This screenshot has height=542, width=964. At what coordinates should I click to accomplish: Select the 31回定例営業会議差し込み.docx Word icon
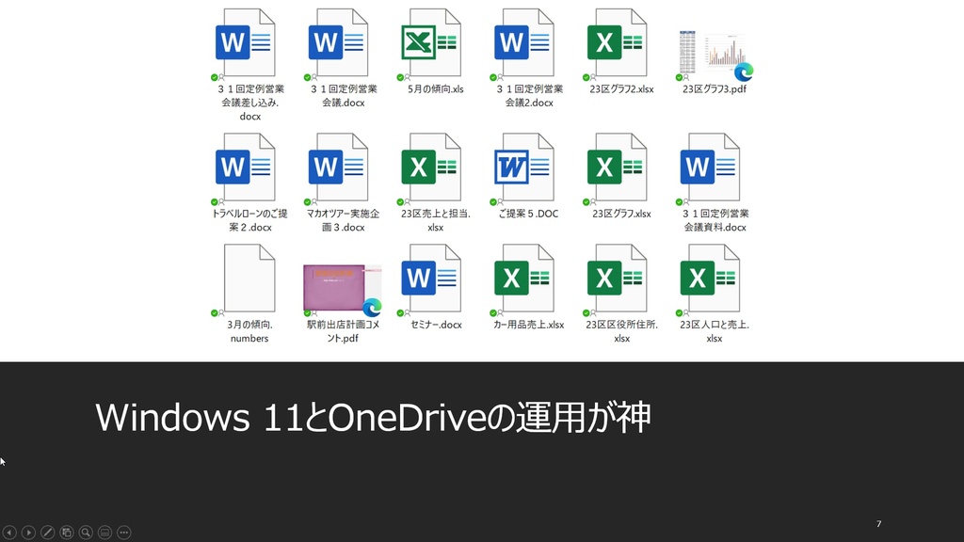pos(246,43)
